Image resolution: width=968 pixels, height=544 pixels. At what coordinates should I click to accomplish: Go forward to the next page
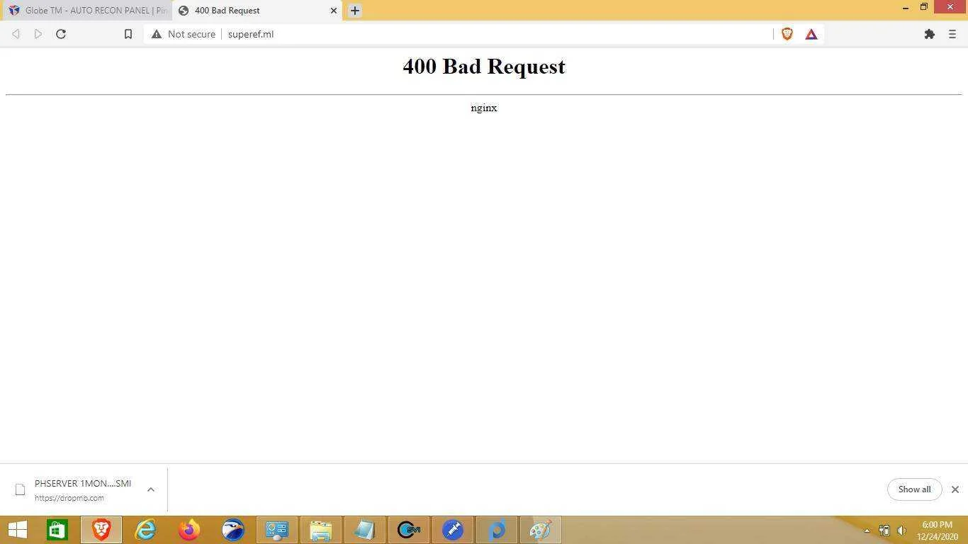pos(38,34)
